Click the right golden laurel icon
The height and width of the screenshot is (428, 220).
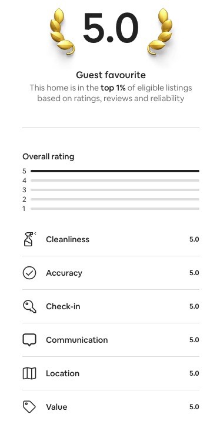(x=160, y=31)
